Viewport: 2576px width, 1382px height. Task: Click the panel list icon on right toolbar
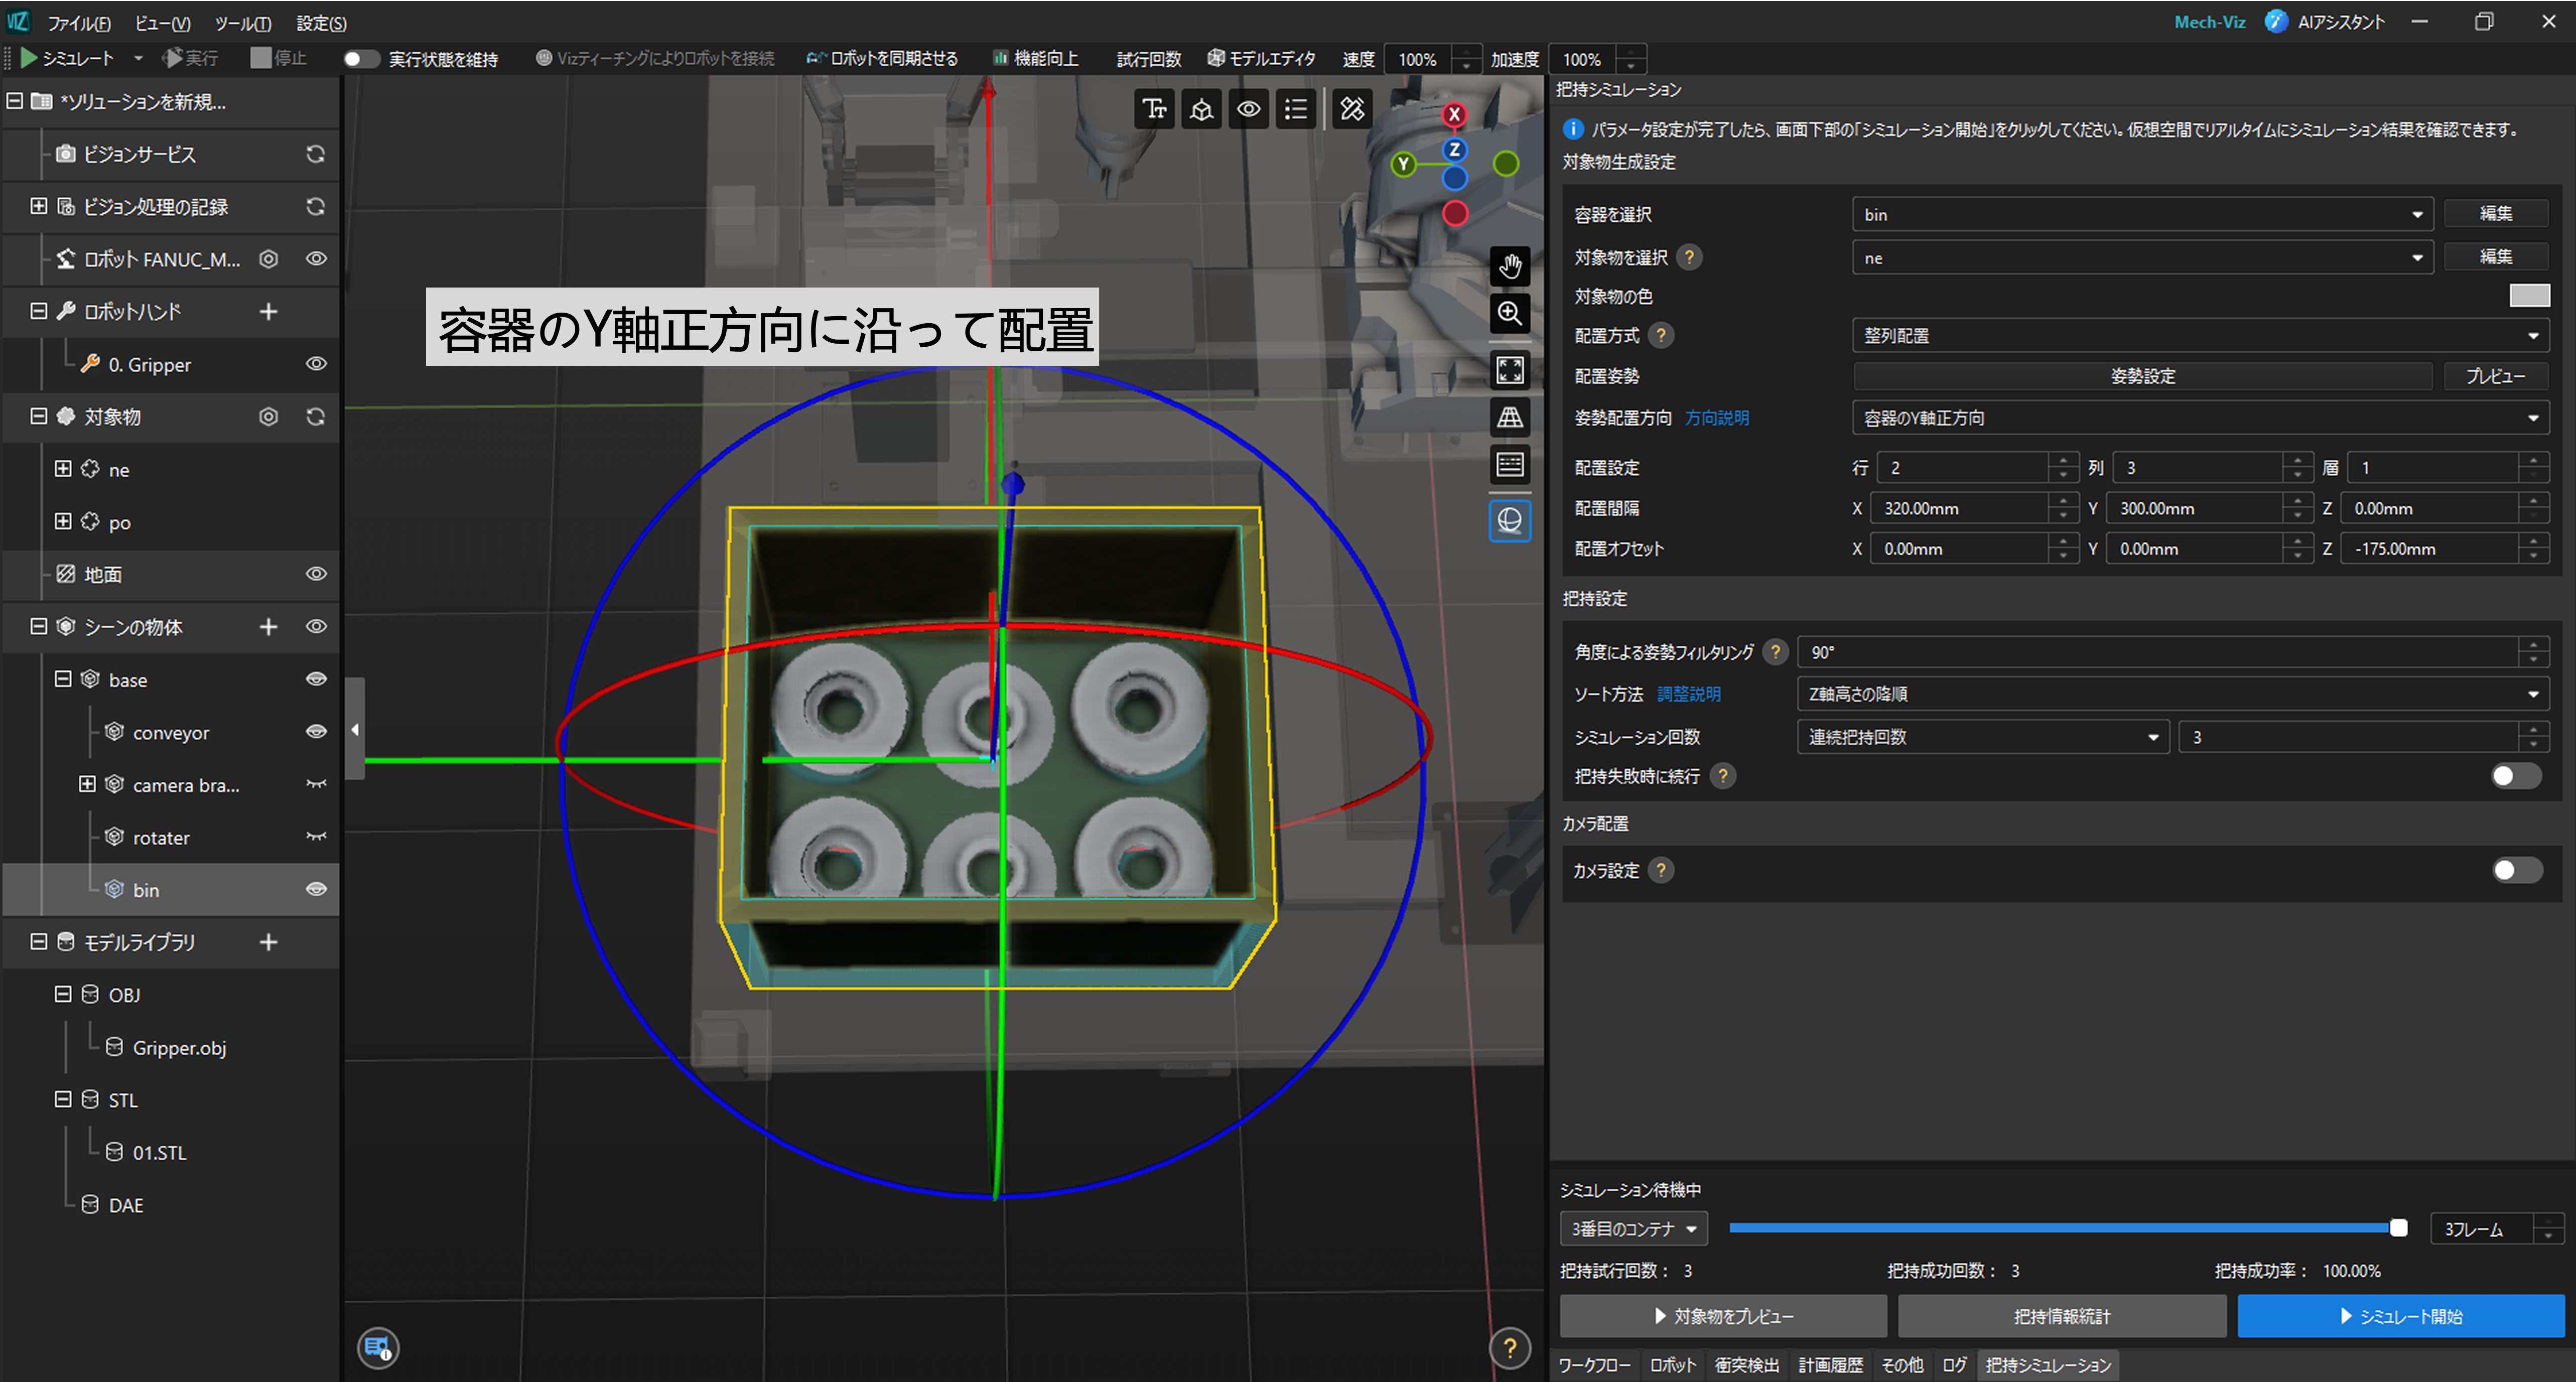click(1509, 465)
